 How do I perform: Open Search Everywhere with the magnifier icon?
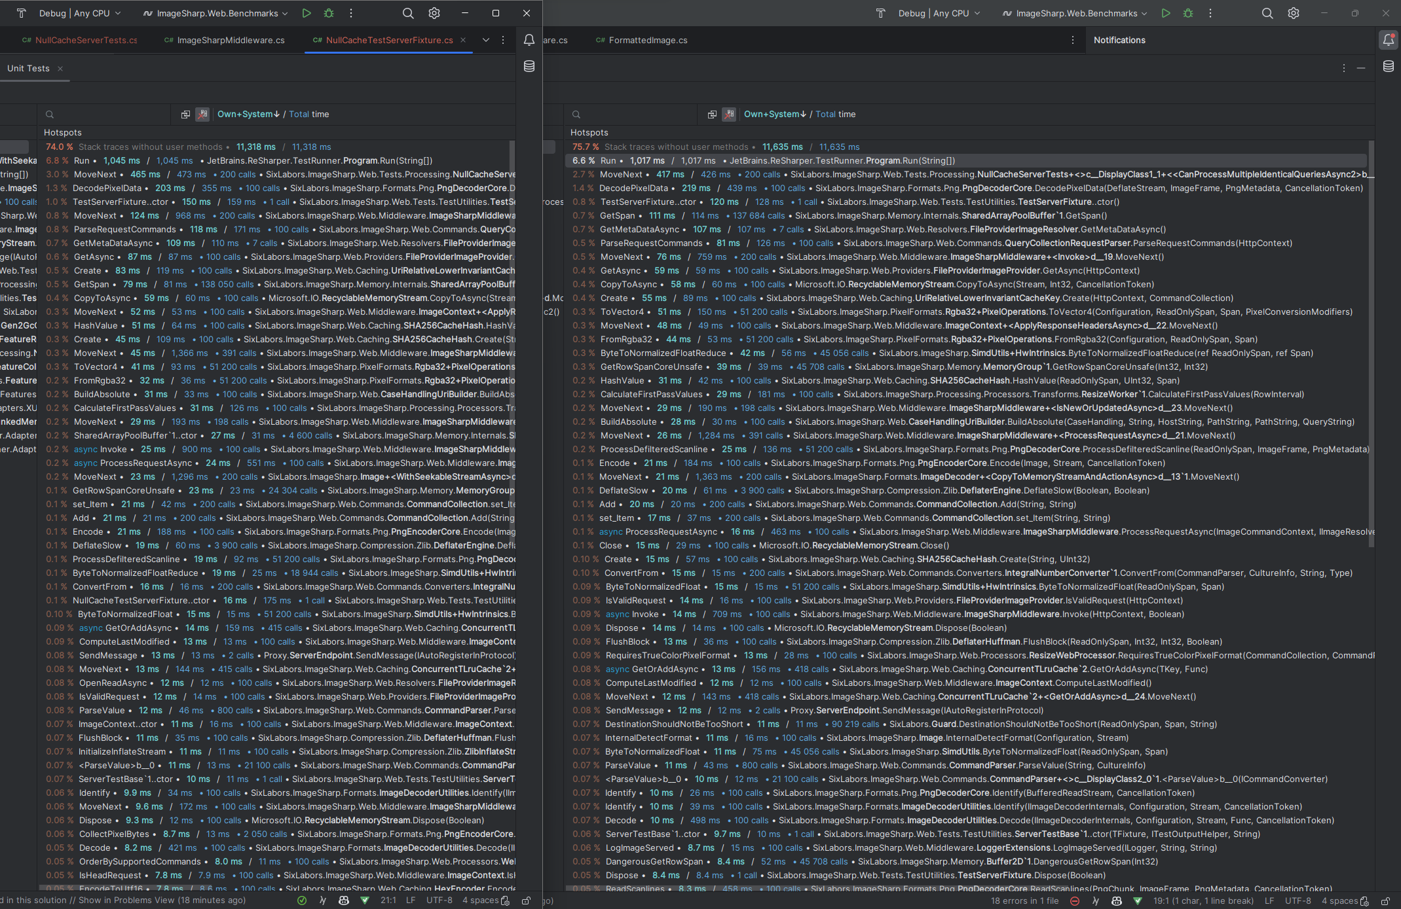[x=408, y=13]
